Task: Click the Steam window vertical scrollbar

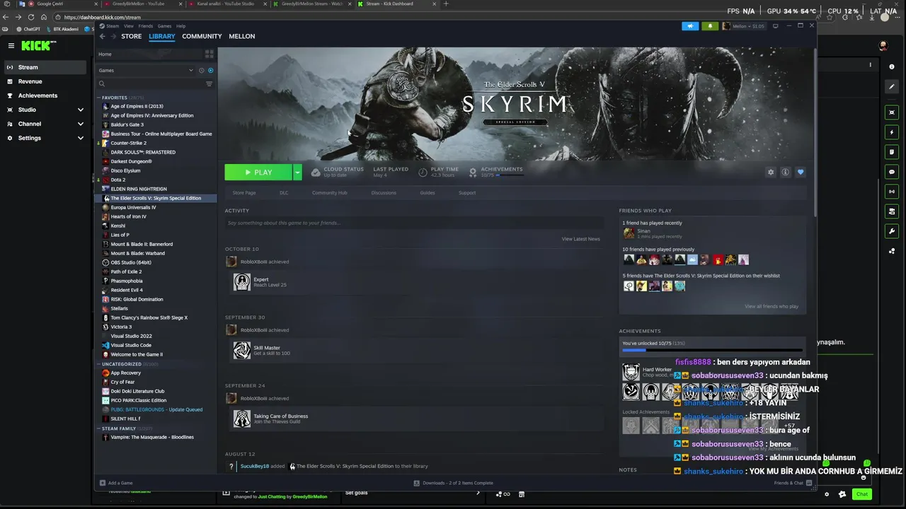Action: [814, 131]
